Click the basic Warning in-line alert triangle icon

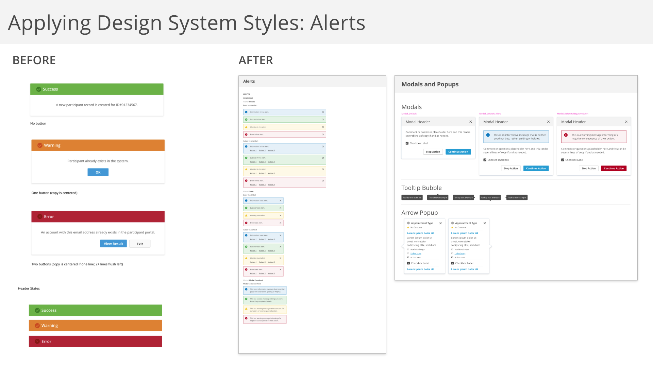(x=246, y=127)
